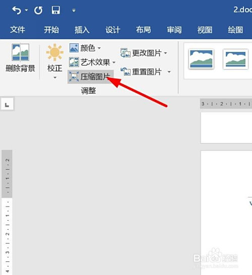Screen dimensions: 252x275
Task: Click the 压缩图片 text label
Action: pyautogui.click(x=95, y=77)
